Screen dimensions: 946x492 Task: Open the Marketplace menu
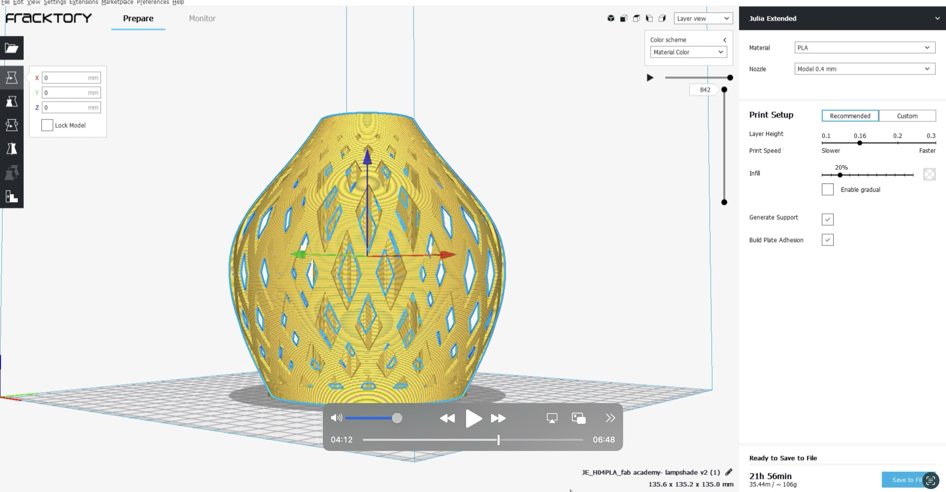click(117, 2)
